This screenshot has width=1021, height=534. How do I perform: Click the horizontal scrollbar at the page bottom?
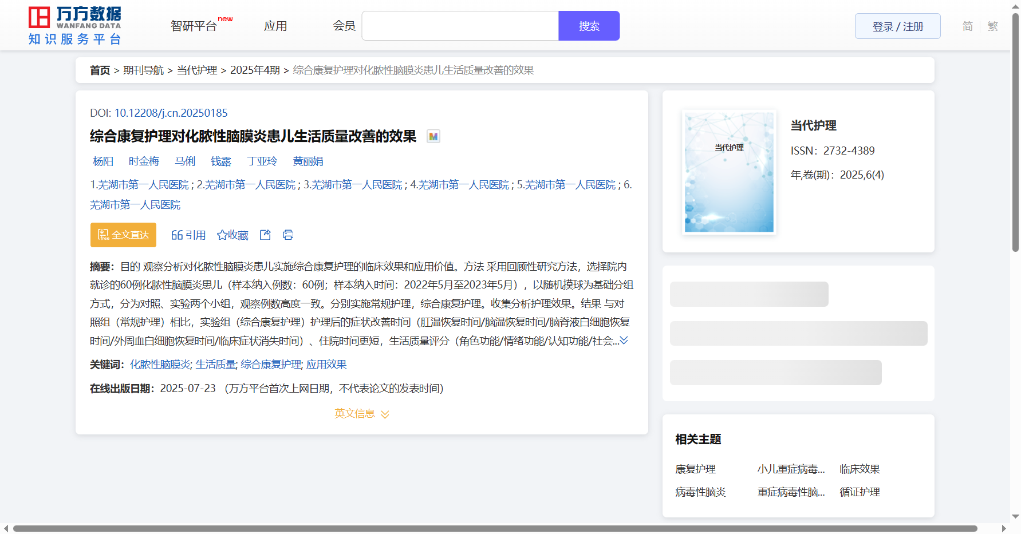495,528
